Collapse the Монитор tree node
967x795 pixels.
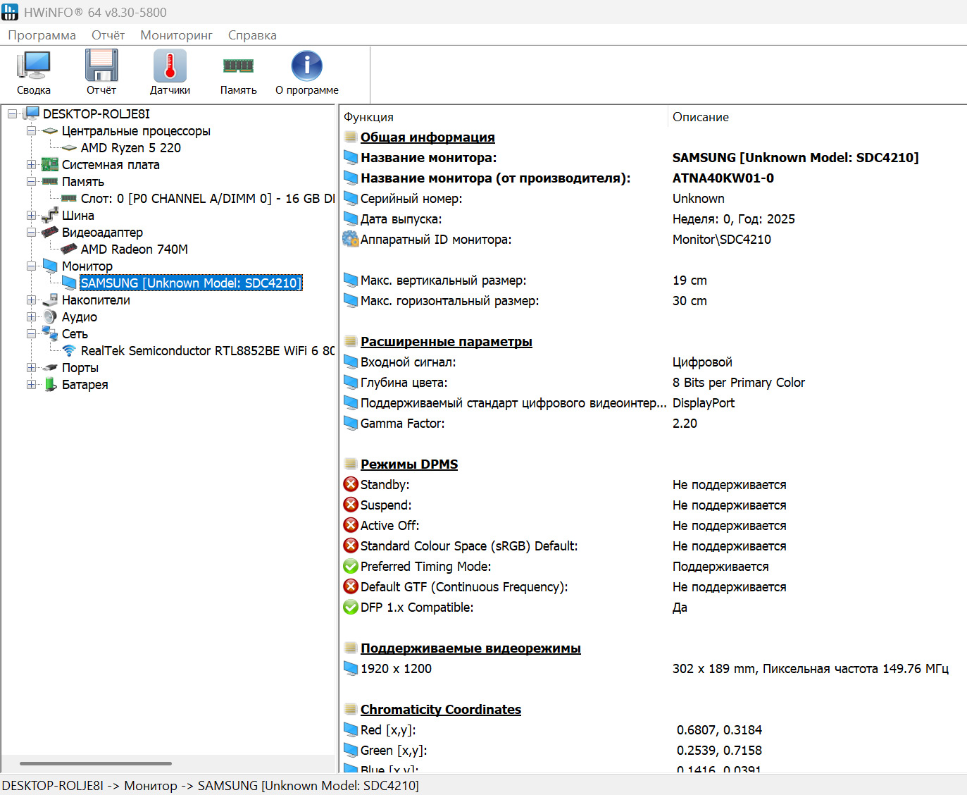point(31,266)
